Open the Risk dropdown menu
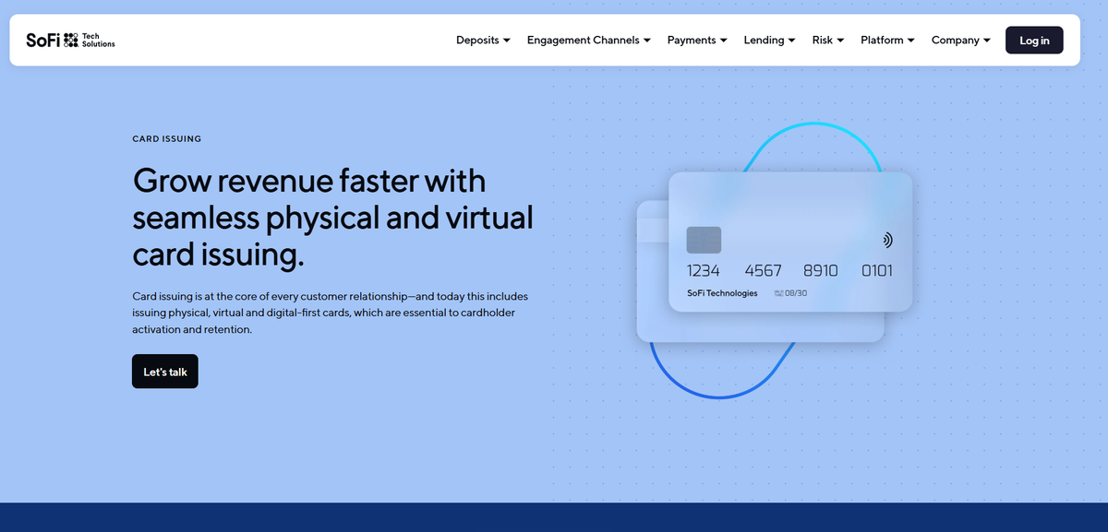 [828, 41]
